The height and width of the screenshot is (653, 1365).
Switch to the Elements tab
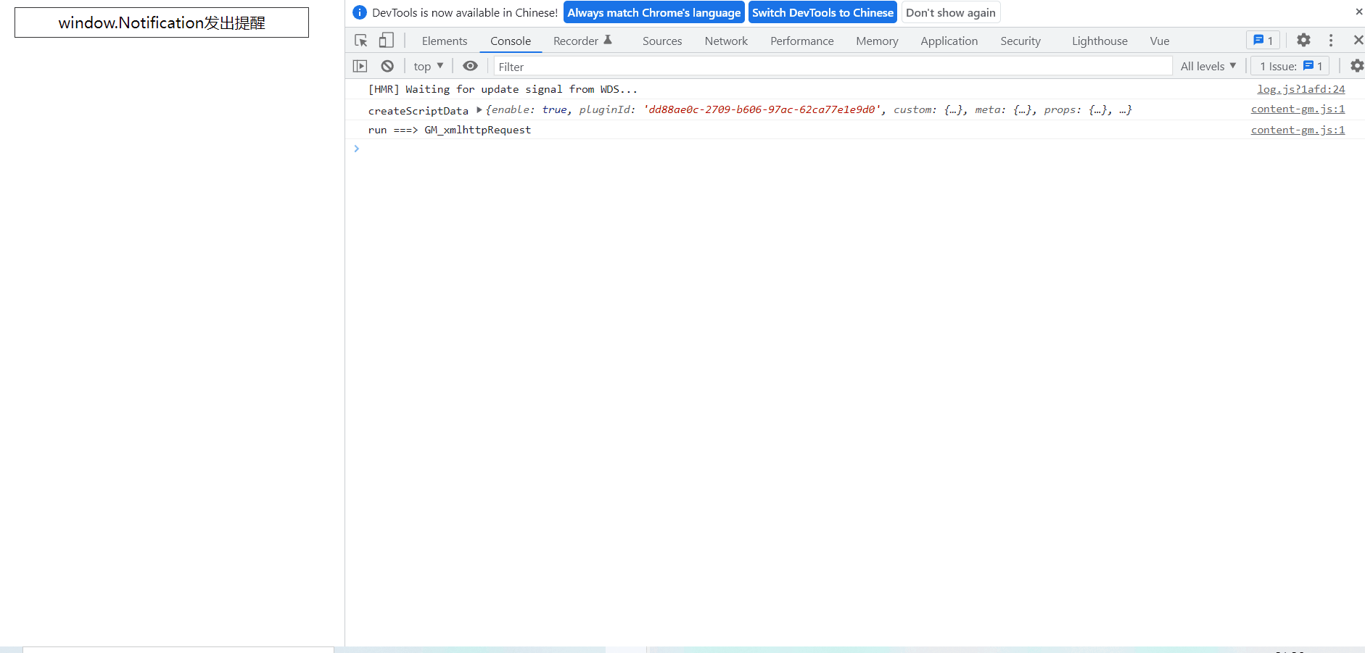pyautogui.click(x=445, y=41)
